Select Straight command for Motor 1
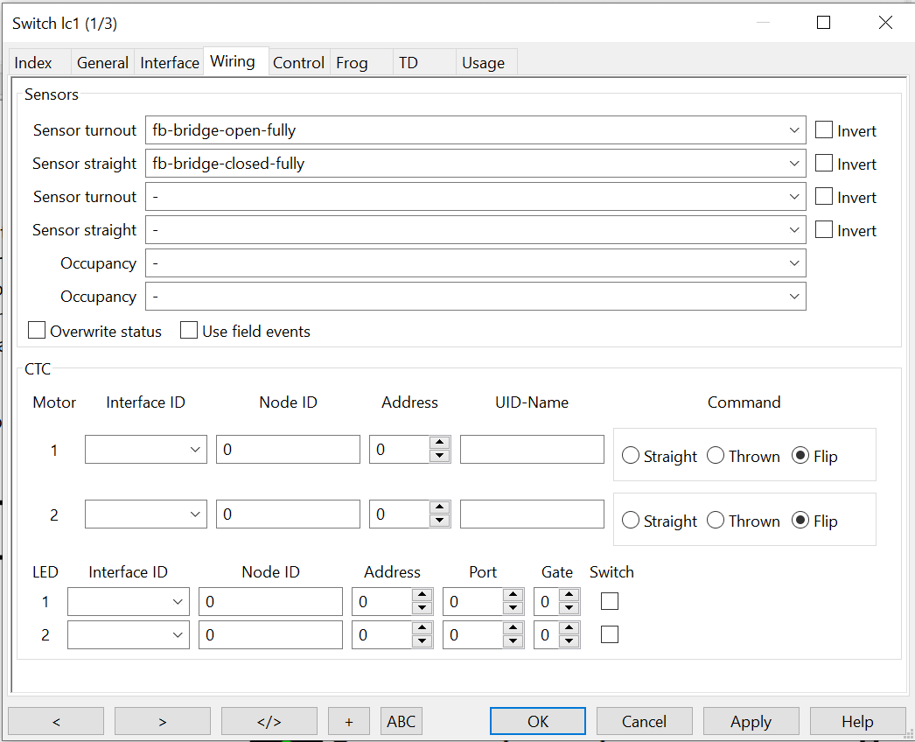The width and height of the screenshot is (915, 742). [631, 455]
